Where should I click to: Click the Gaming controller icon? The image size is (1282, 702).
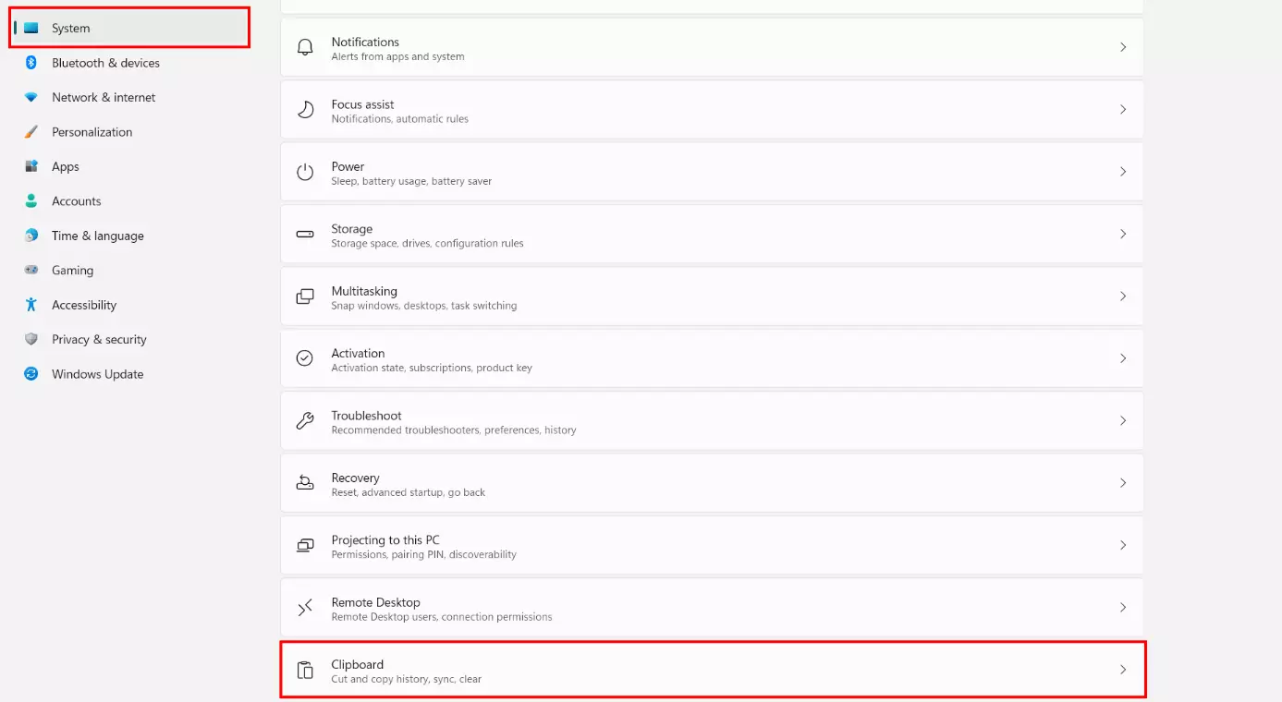coord(31,271)
